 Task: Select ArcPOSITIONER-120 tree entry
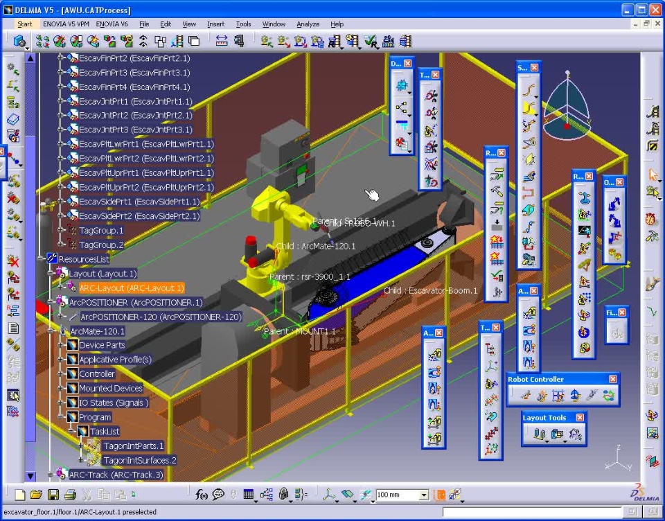161,317
